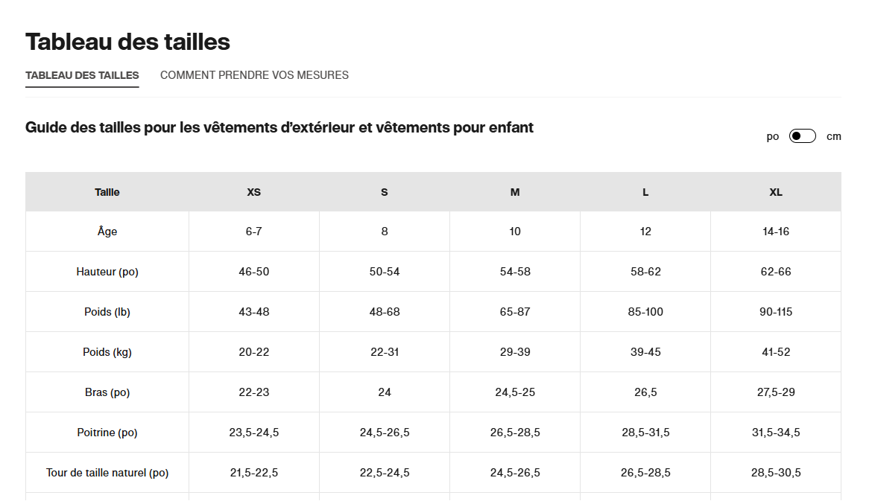Click the 14-16 age cell for XL

[776, 232]
